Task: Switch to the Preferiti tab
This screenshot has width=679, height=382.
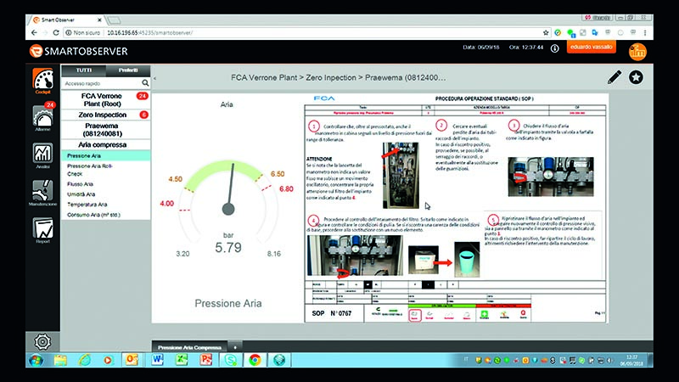Action: (x=128, y=70)
